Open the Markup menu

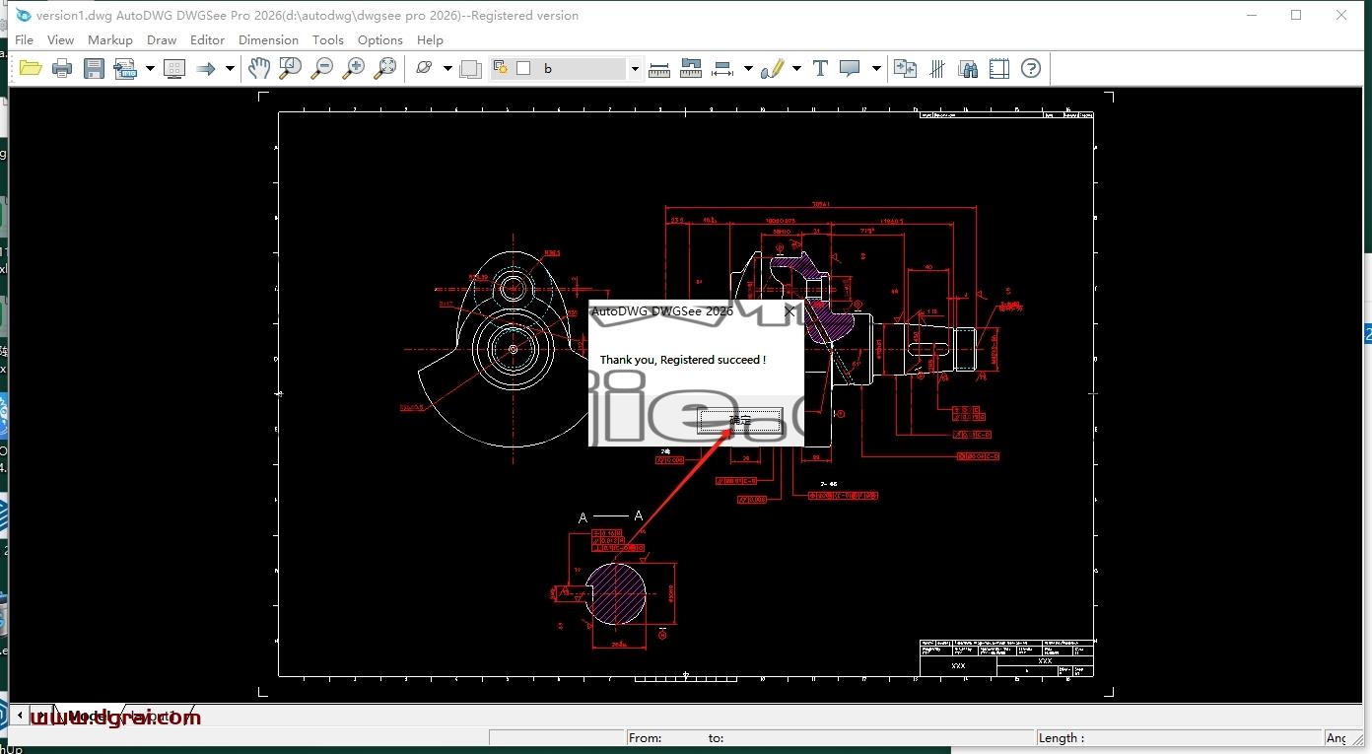click(110, 40)
